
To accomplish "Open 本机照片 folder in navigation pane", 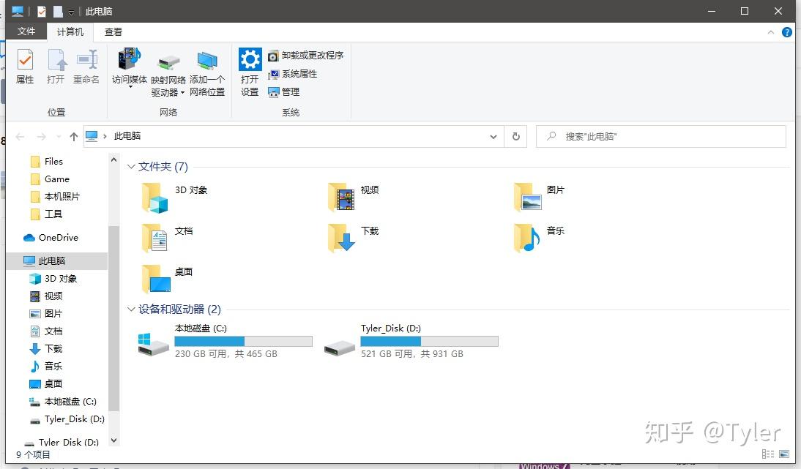I will tap(55, 197).
